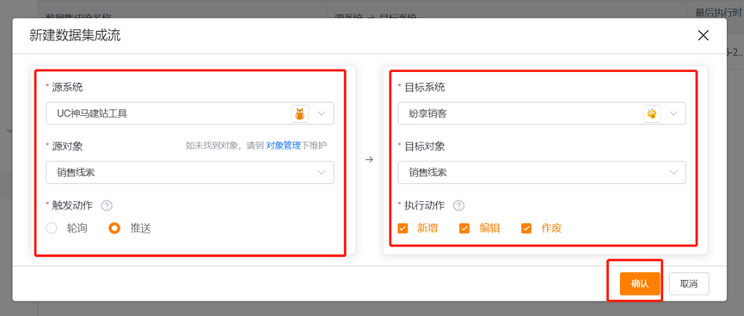Click the 最后执行时 column header behind dialog
Viewport: 744px width, 316px height.
point(717,12)
